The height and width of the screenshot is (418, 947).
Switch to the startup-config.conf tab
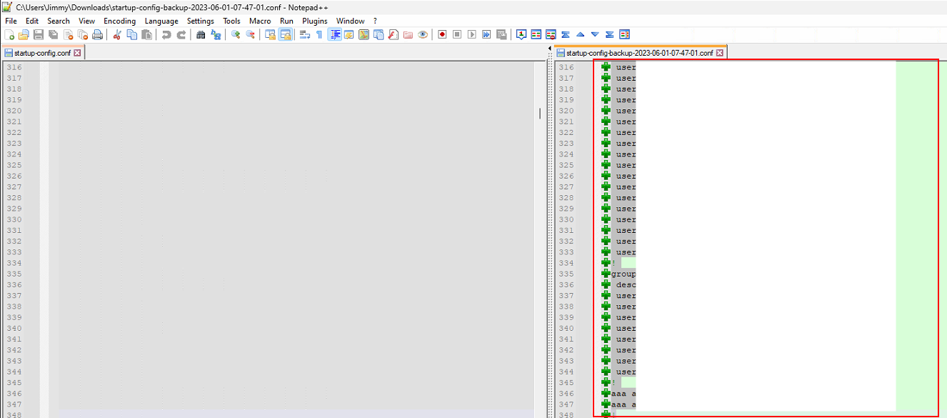point(41,53)
